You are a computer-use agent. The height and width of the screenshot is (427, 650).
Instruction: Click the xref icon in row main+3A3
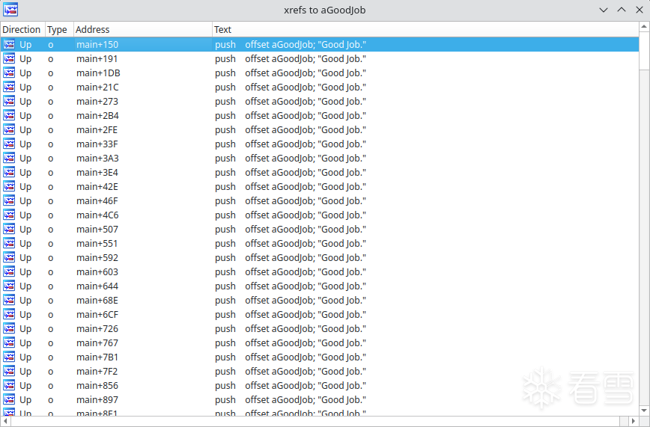(9, 158)
